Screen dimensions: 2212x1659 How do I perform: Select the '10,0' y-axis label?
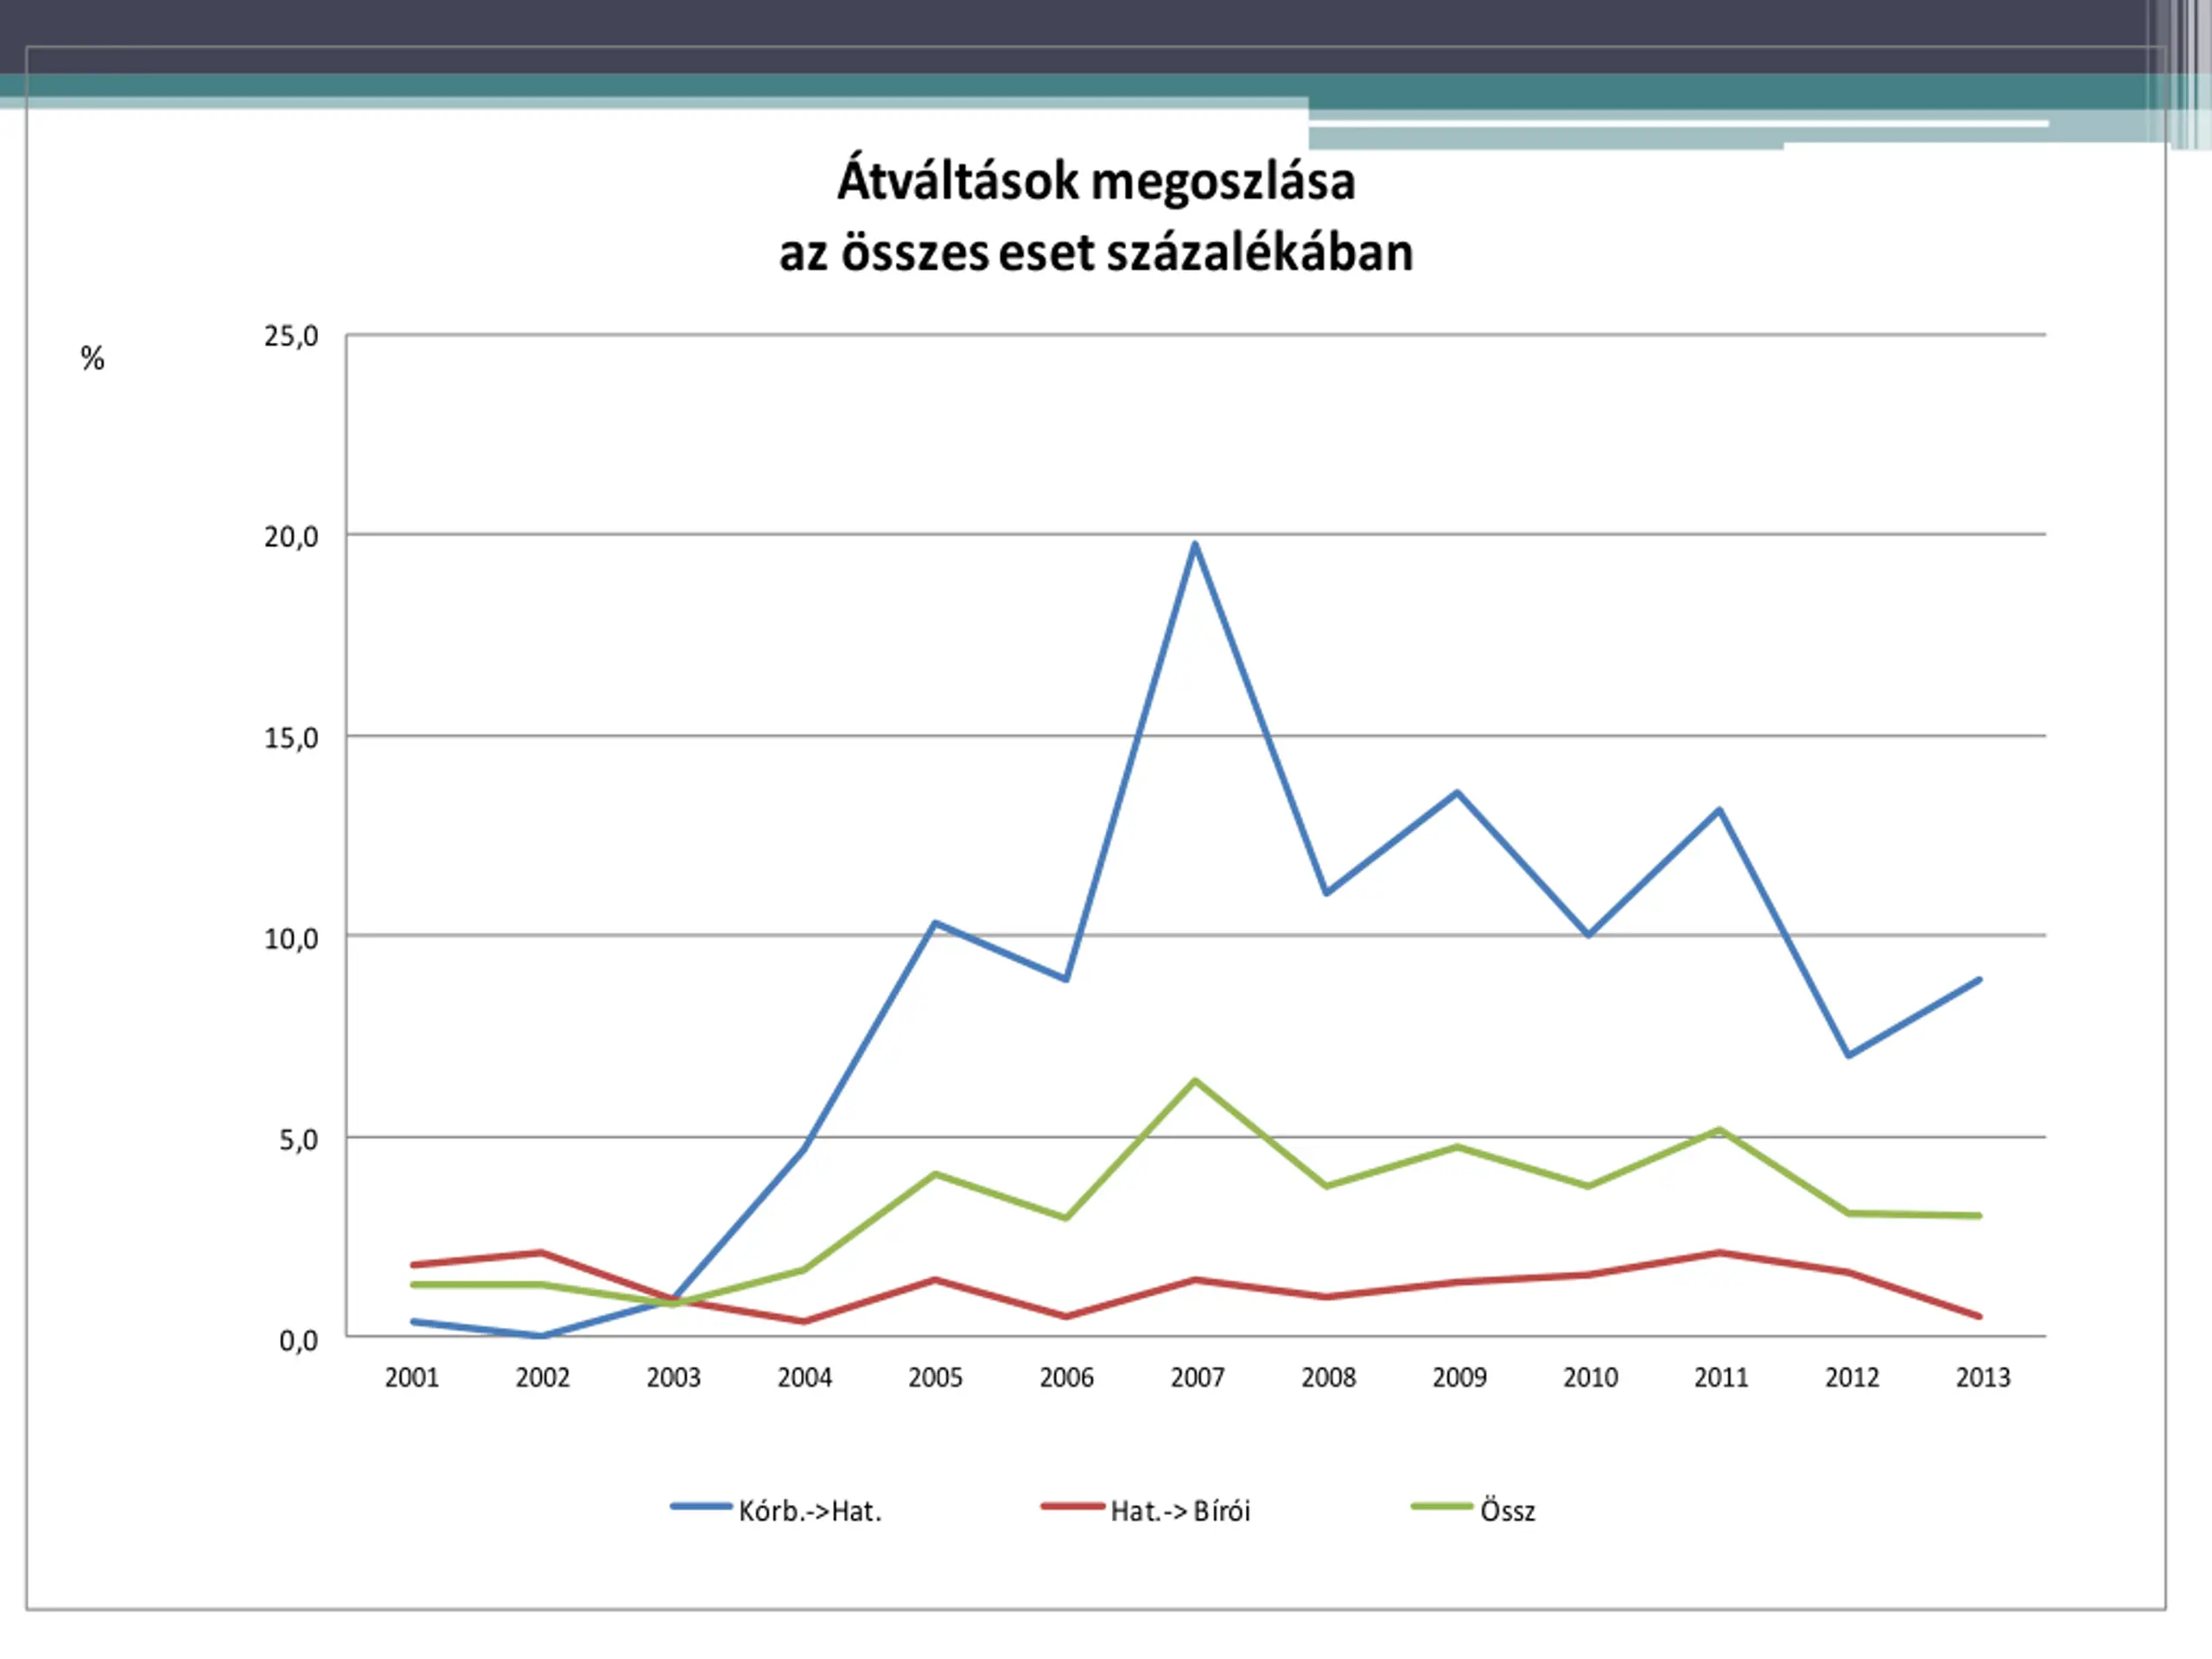[x=291, y=938]
